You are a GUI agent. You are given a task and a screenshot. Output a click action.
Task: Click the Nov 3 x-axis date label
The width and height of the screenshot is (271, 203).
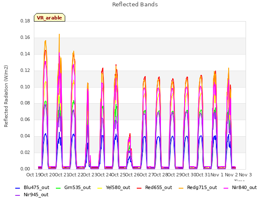[x=245, y=175]
